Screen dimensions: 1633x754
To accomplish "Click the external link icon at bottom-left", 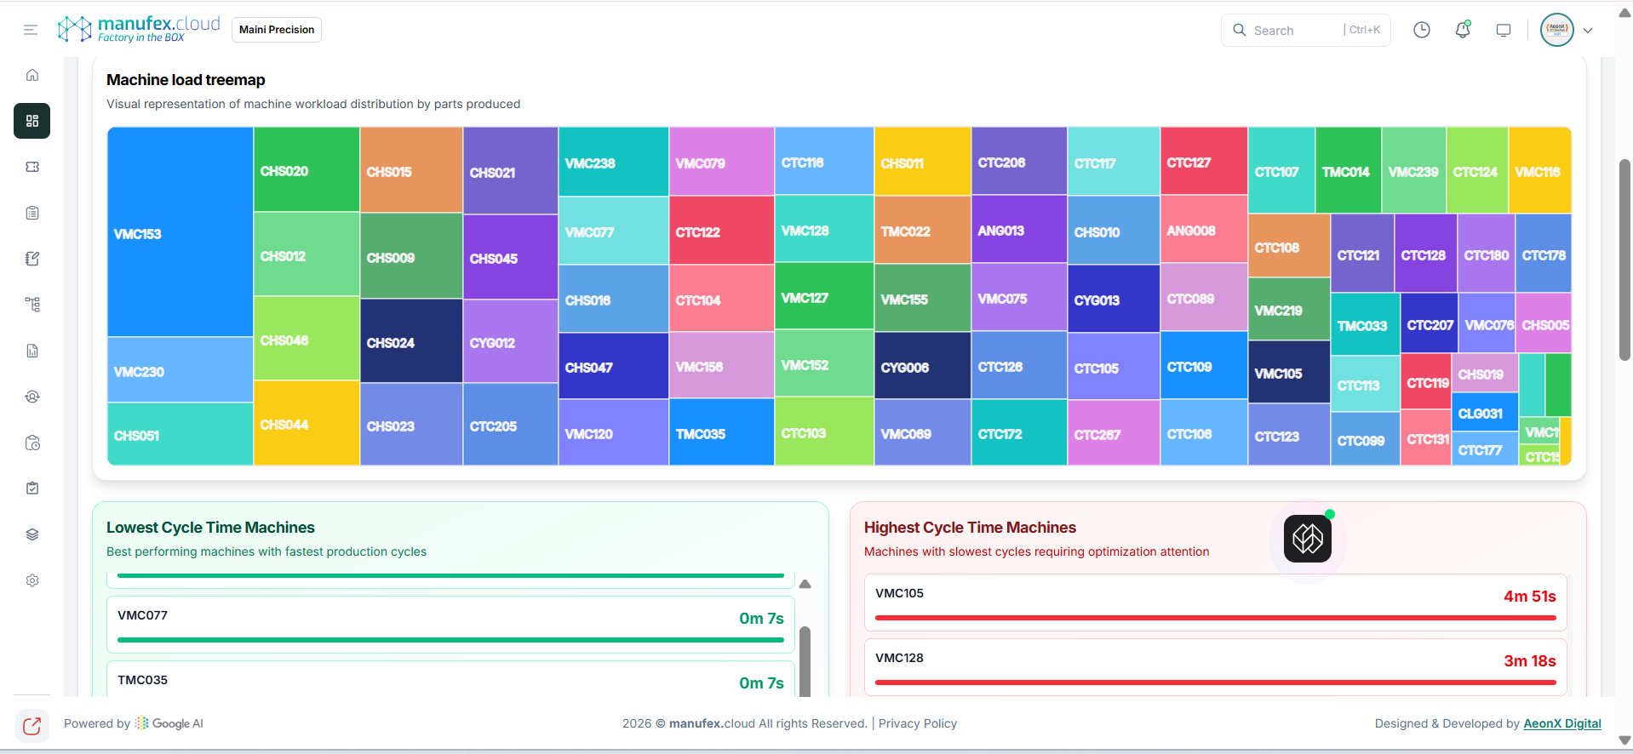I will 32,726.
